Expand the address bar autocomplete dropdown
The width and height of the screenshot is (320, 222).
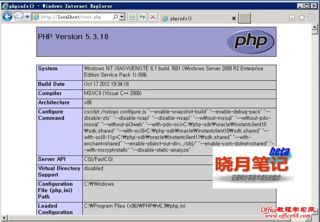[x=122, y=17]
